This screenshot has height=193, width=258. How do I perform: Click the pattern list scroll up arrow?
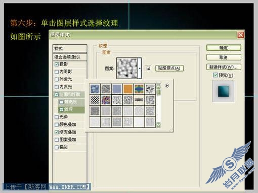[158, 87]
